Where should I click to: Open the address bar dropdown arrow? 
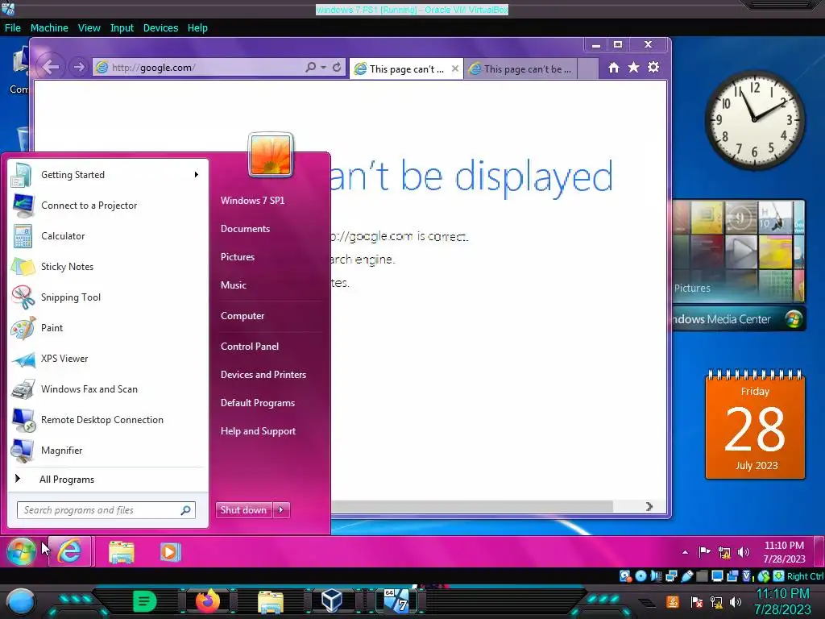click(324, 68)
